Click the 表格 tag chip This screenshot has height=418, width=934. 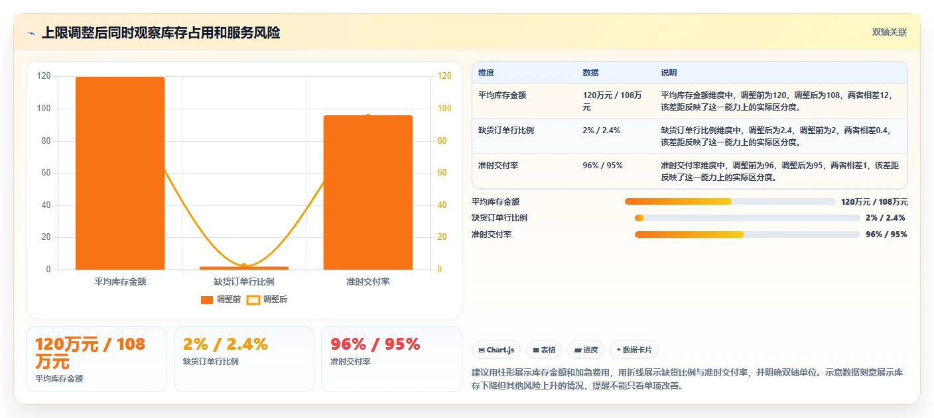pyautogui.click(x=544, y=350)
